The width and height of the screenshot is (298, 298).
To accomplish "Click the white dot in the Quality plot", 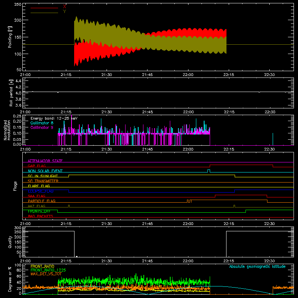I will (x=77, y=257).
